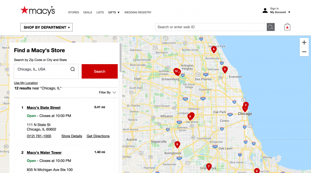Get Directions to State Street store

98,136
